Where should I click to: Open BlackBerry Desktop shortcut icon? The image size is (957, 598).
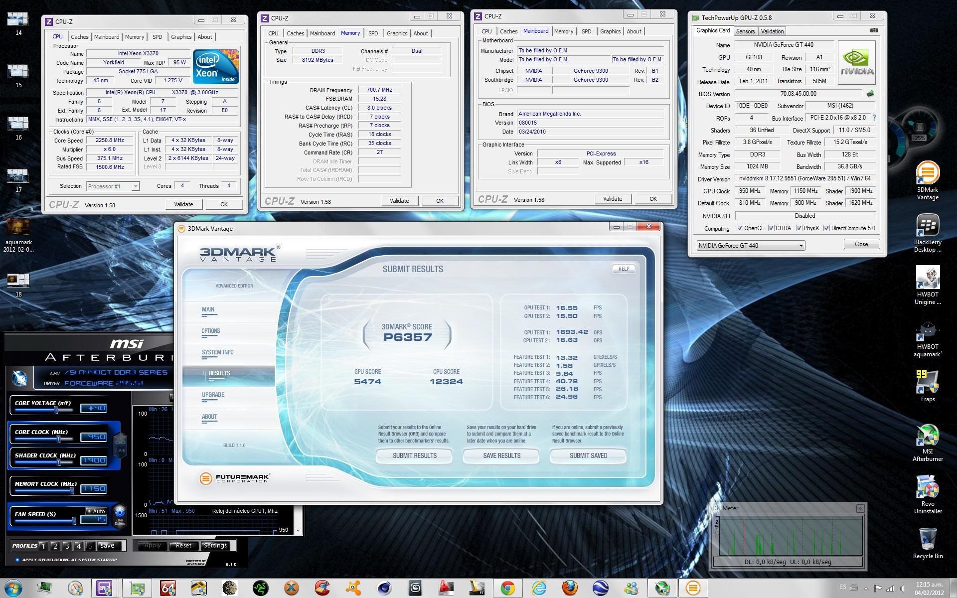tap(928, 233)
